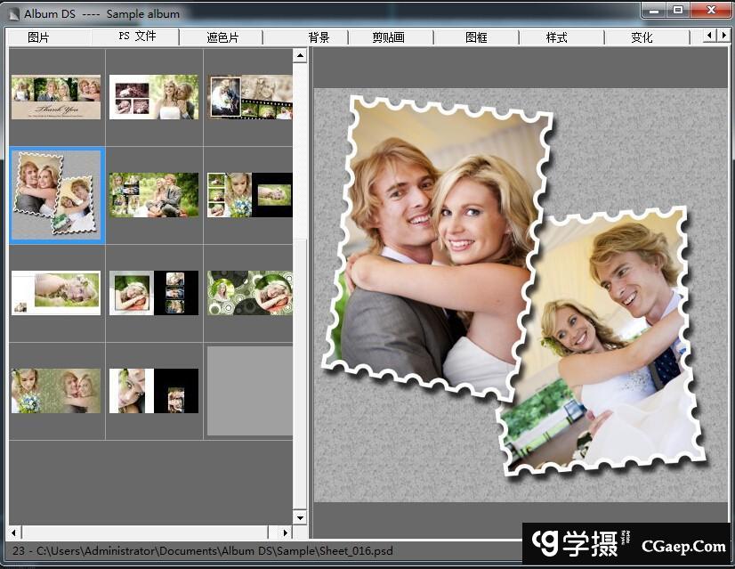Click thumbnail list scroll up arrow
Screen dimensions: 735x569
[300, 56]
